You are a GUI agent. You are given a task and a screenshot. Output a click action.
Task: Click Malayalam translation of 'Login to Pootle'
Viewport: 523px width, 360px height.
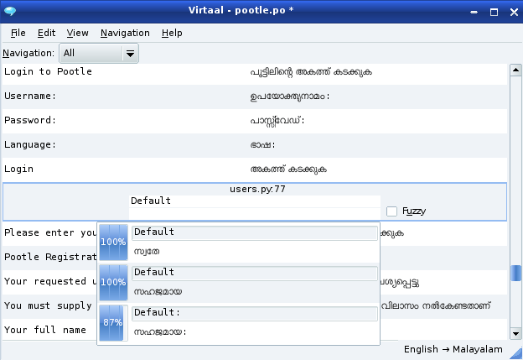click(x=311, y=72)
